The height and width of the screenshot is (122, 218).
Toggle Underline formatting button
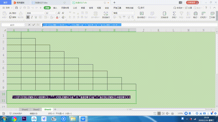[36, 17]
